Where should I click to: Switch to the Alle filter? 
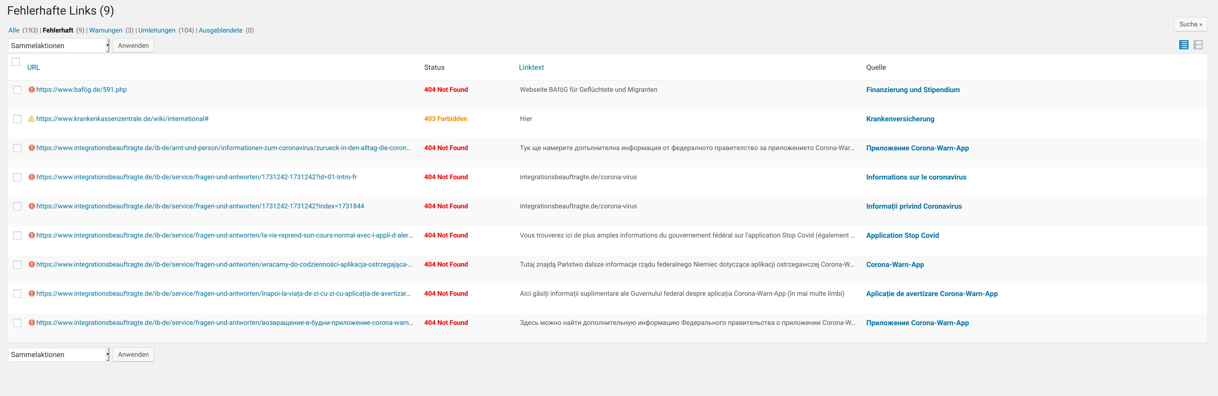pos(14,30)
